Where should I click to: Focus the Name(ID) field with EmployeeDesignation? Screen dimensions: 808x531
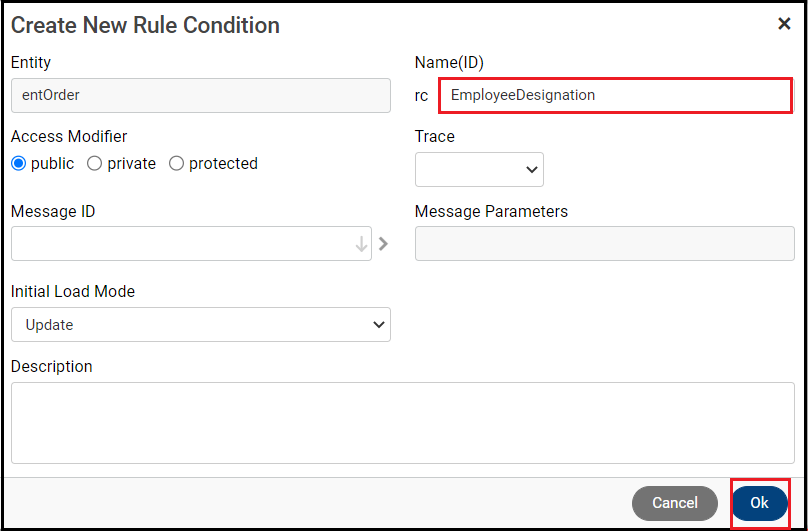[x=615, y=96]
